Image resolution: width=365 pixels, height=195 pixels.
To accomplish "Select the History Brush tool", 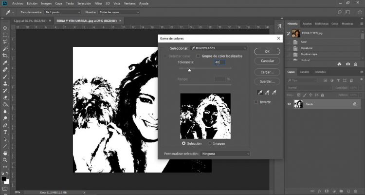I will click(5, 91).
